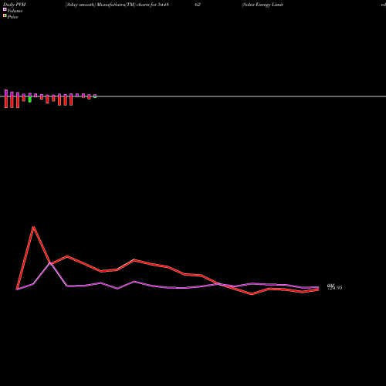Click the 'Daily PVM' title text
Viewport: 386px width, 386px height.
pos(15,5)
